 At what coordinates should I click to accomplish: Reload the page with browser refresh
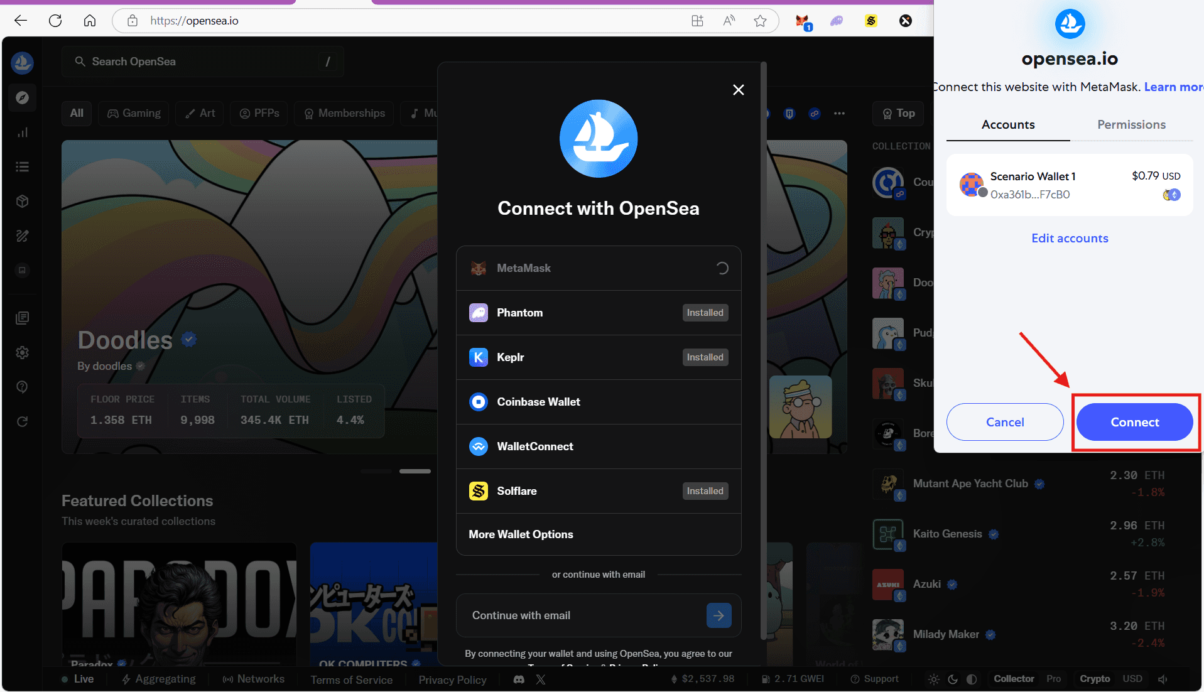(55, 21)
